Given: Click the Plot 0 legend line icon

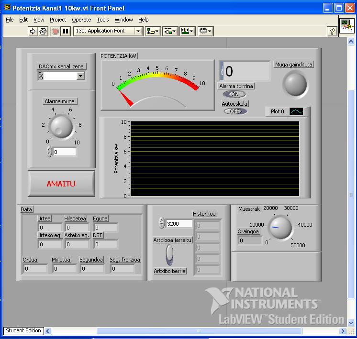Looking at the screenshot, I should tap(296, 111).
